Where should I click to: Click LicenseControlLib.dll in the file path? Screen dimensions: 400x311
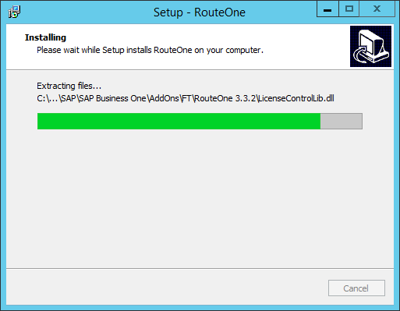coord(296,98)
